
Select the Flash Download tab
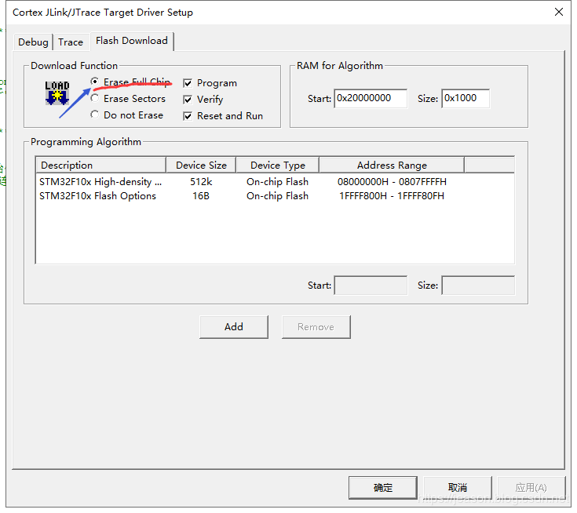pos(132,41)
